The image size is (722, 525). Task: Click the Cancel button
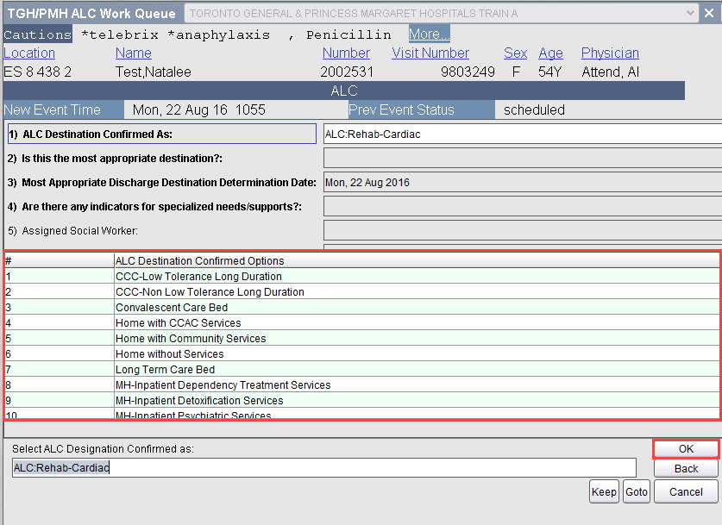686,492
